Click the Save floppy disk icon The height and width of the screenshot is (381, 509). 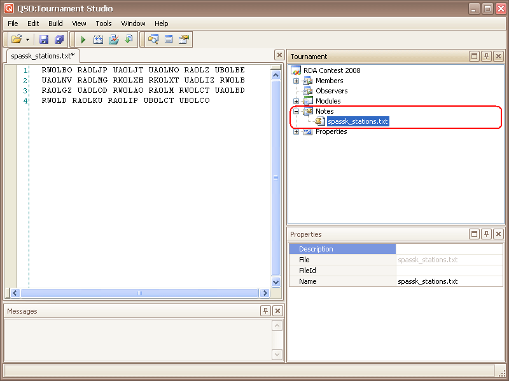pyautogui.click(x=44, y=39)
